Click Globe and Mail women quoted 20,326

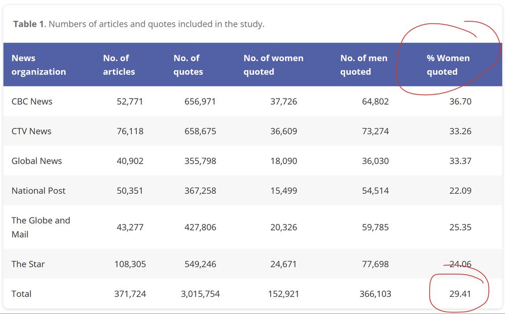(x=284, y=227)
